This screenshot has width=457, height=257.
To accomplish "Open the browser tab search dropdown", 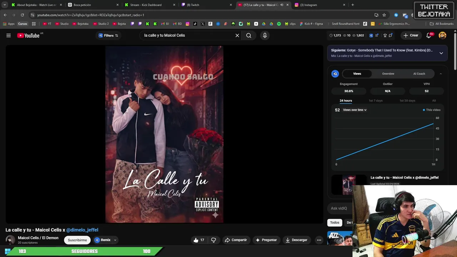I will coord(5,5).
